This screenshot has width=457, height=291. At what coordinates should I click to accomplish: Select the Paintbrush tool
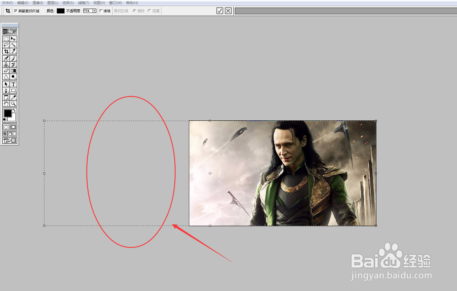point(13,58)
